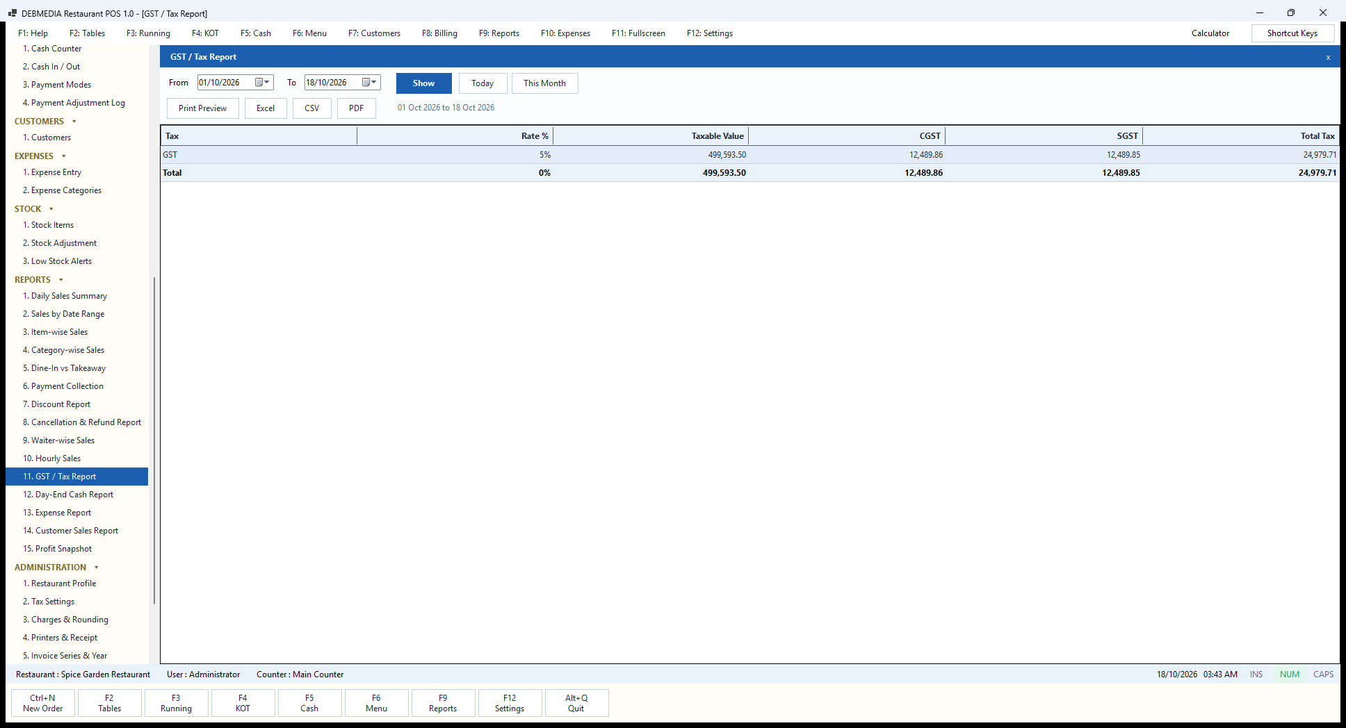This screenshot has height=728, width=1346.
Task: Collapse the REPORTS section arrow
Action: tap(61, 280)
